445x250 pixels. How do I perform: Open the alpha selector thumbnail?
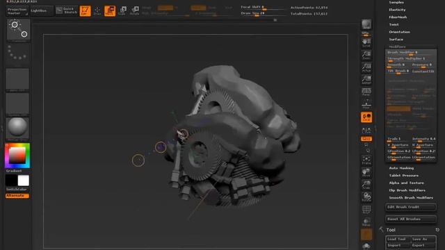(17, 80)
